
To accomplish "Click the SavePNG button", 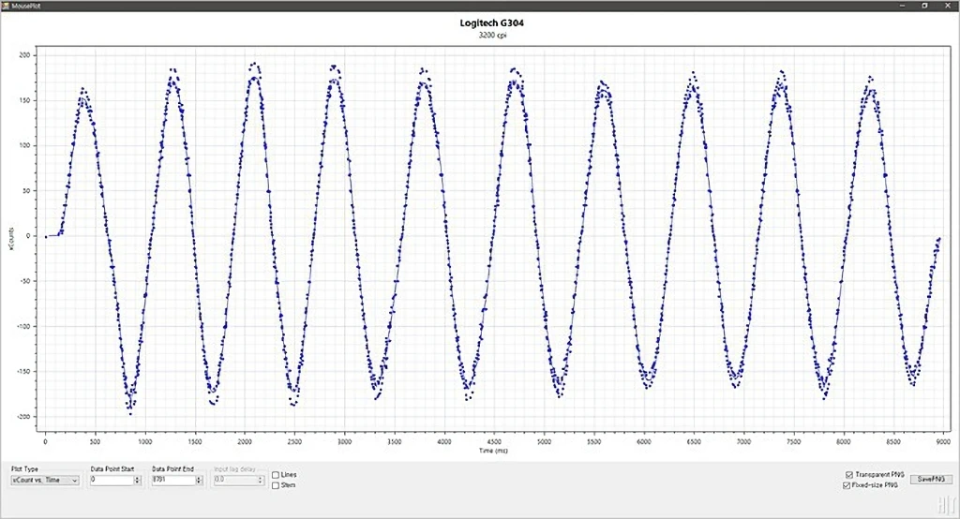I will point(931,480).
